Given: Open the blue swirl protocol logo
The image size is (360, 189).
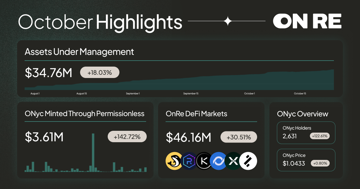Looking at the screenshot, I should (219, 161).
